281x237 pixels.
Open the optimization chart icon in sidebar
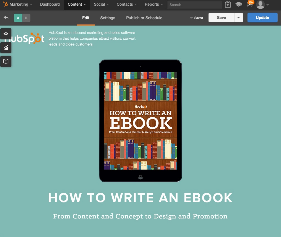coord(6,48)
